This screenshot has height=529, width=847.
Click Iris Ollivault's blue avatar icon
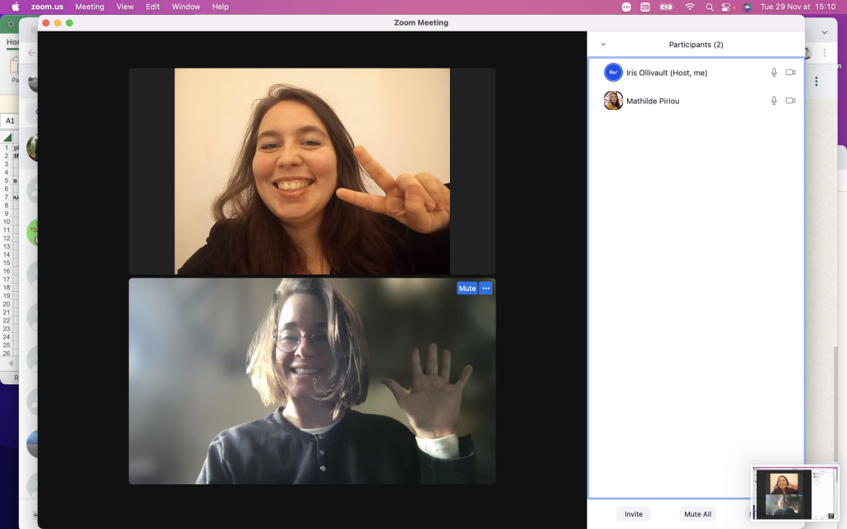pyautogui.click(x=613, y=73)
